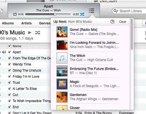Click the Apart title in the player
The image size is (146, 114).
[x=48, y=6]
